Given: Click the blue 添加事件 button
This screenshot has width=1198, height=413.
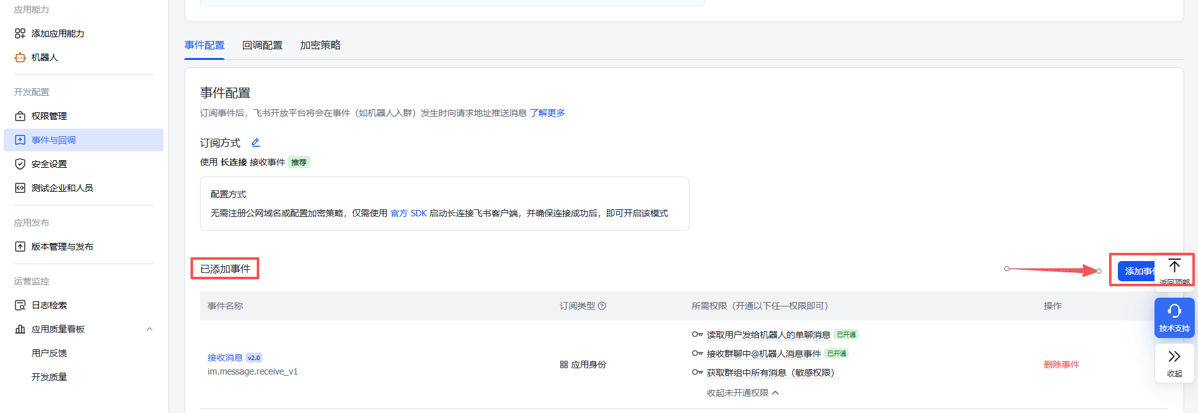Looking at the screenshot, I should coord(1137,271).
